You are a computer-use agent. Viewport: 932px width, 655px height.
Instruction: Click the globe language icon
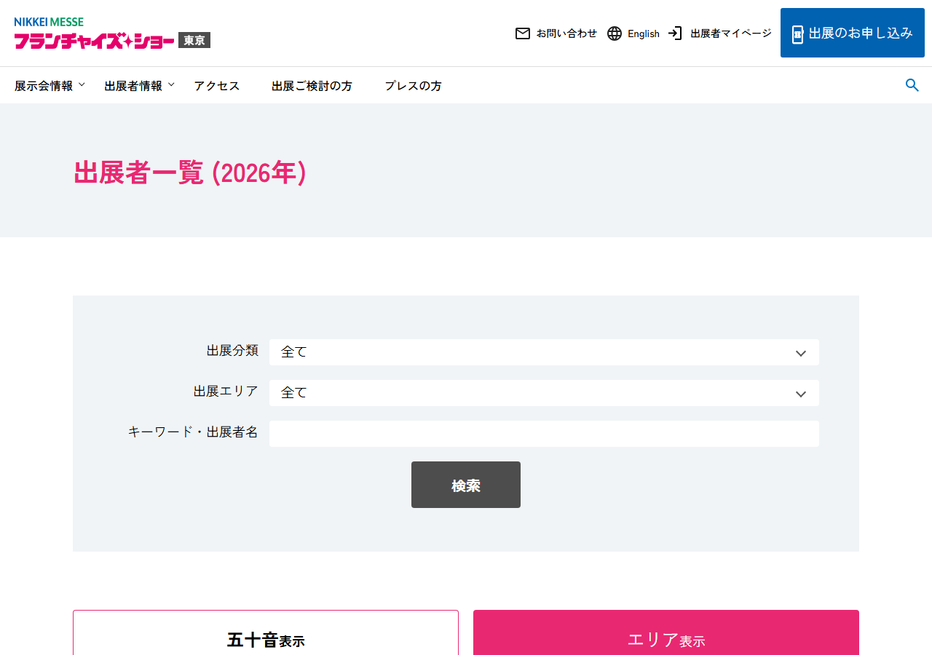[x=615, y=33]
